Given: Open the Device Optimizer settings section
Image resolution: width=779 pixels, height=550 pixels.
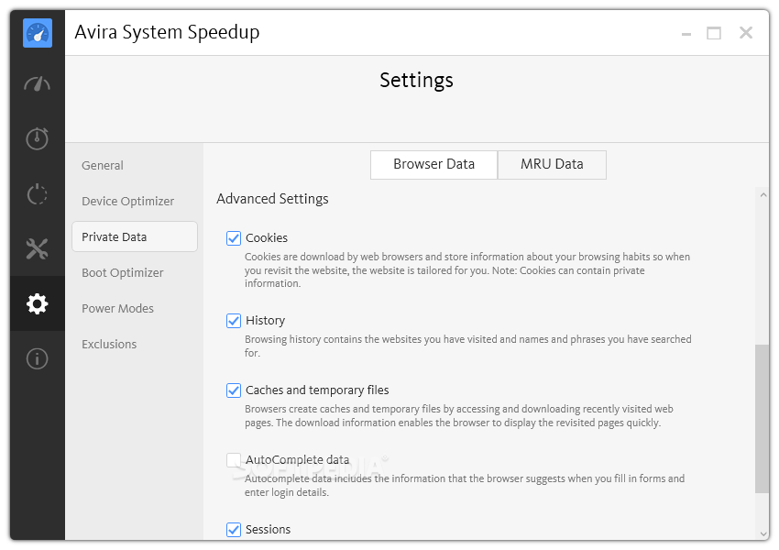Looking at the screenshot, I should click(127, 202).
